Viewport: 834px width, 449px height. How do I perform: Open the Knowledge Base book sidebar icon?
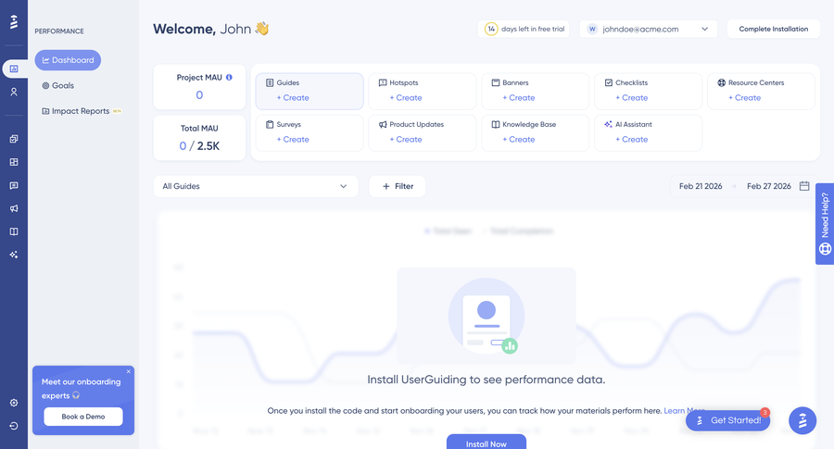[14, 231]
